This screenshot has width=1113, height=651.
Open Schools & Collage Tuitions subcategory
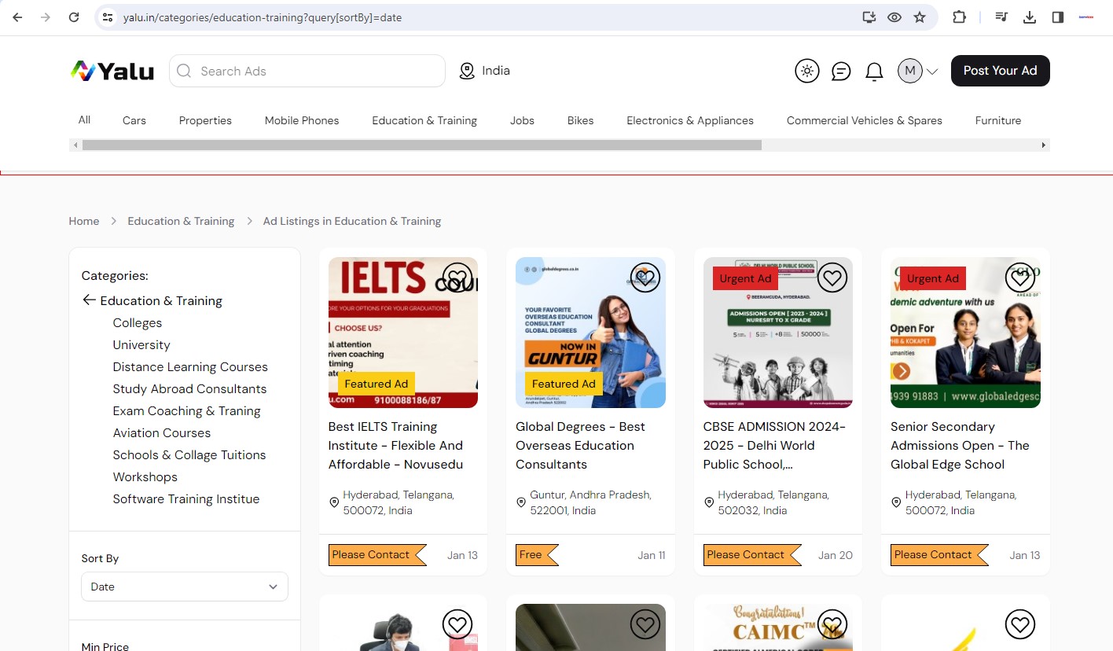(189, 454)
